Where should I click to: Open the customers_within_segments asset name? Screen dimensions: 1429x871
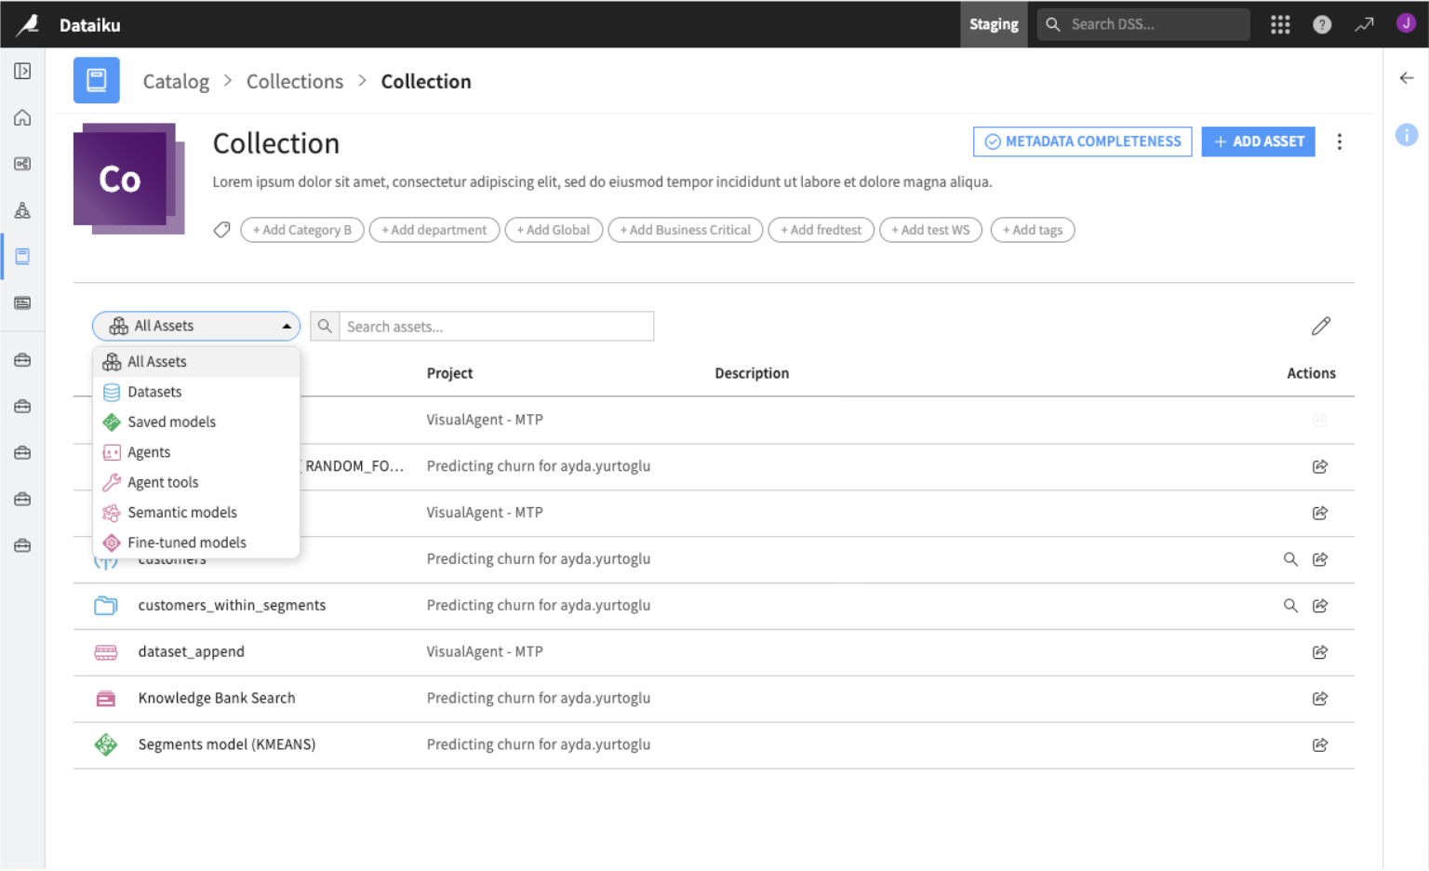point(233,606)
